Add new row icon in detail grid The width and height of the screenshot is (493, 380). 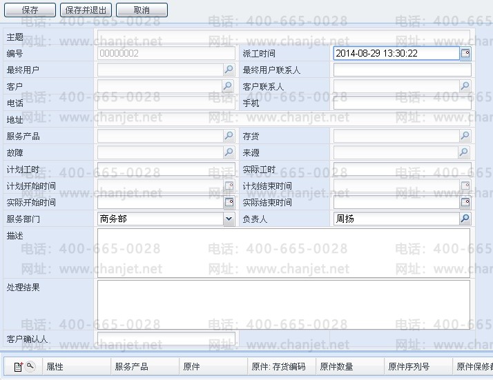click(x=18, y=366)
